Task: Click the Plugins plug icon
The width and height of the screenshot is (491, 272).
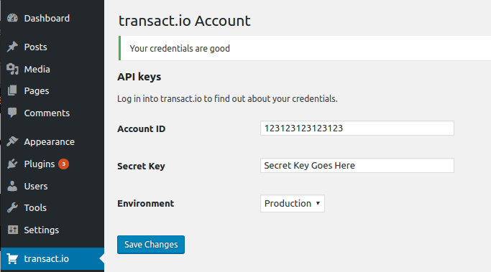Action: 12,164
